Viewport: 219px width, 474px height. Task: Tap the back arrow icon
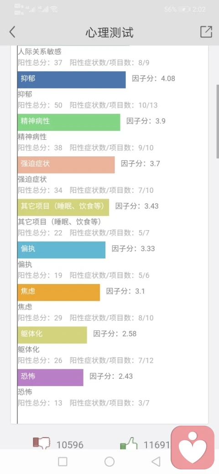(12, 32)
